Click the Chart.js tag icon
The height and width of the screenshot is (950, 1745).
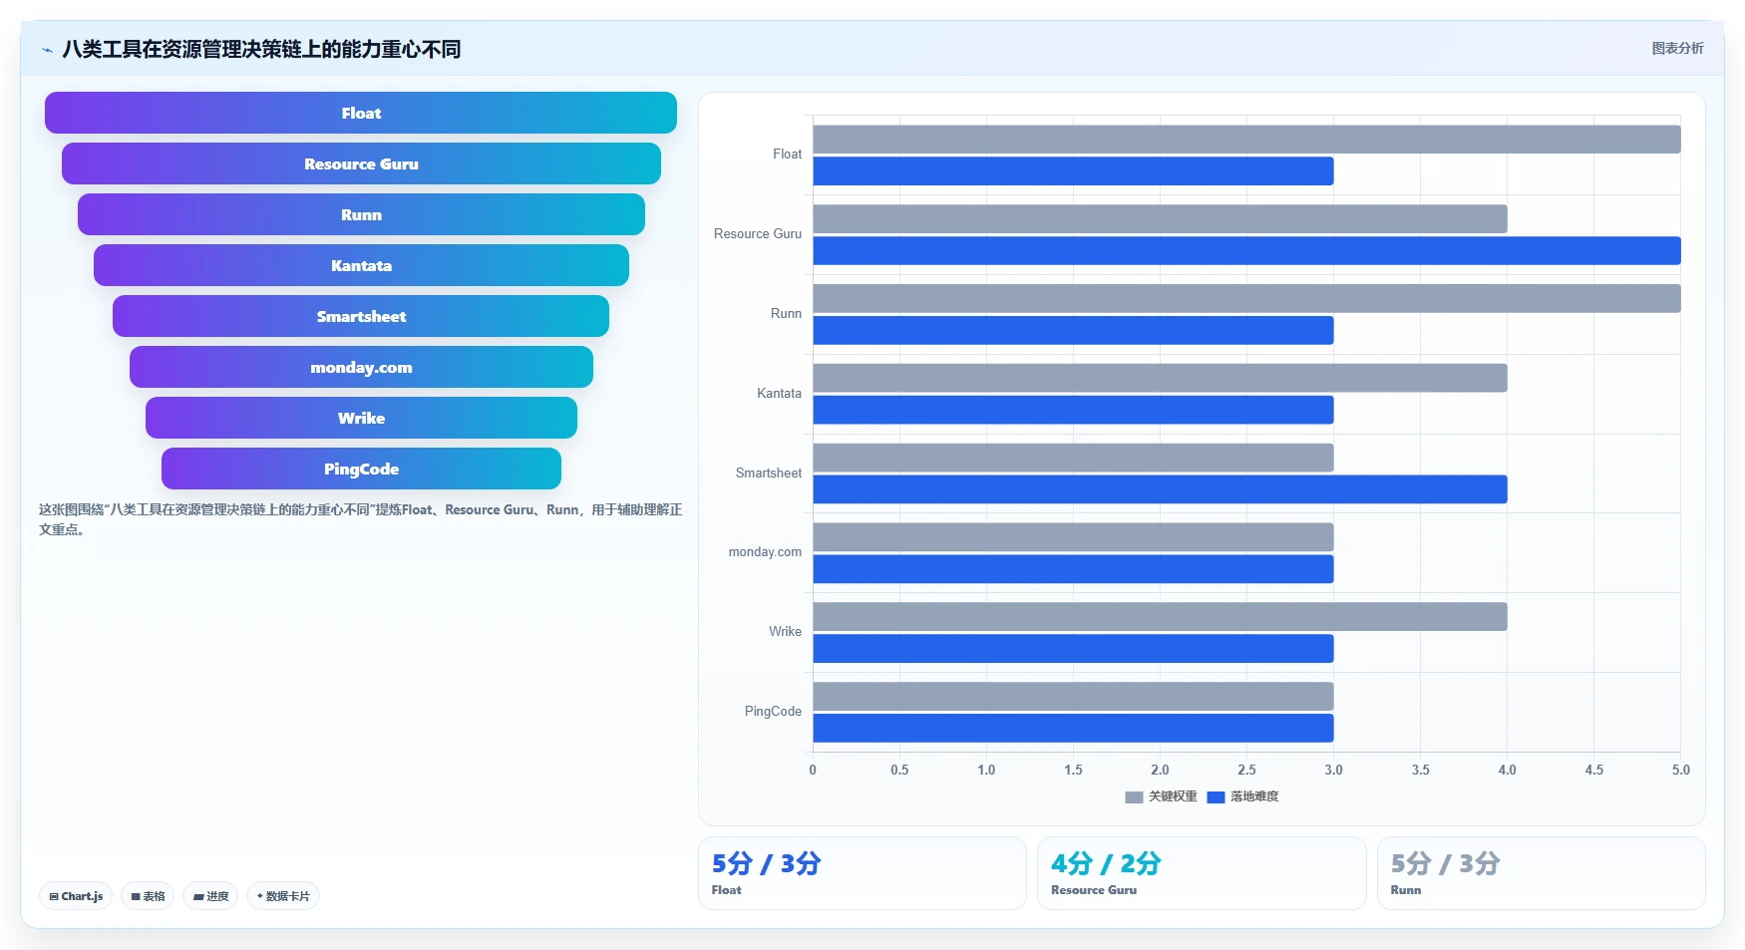pyautogui.click(x=54, y=896)
